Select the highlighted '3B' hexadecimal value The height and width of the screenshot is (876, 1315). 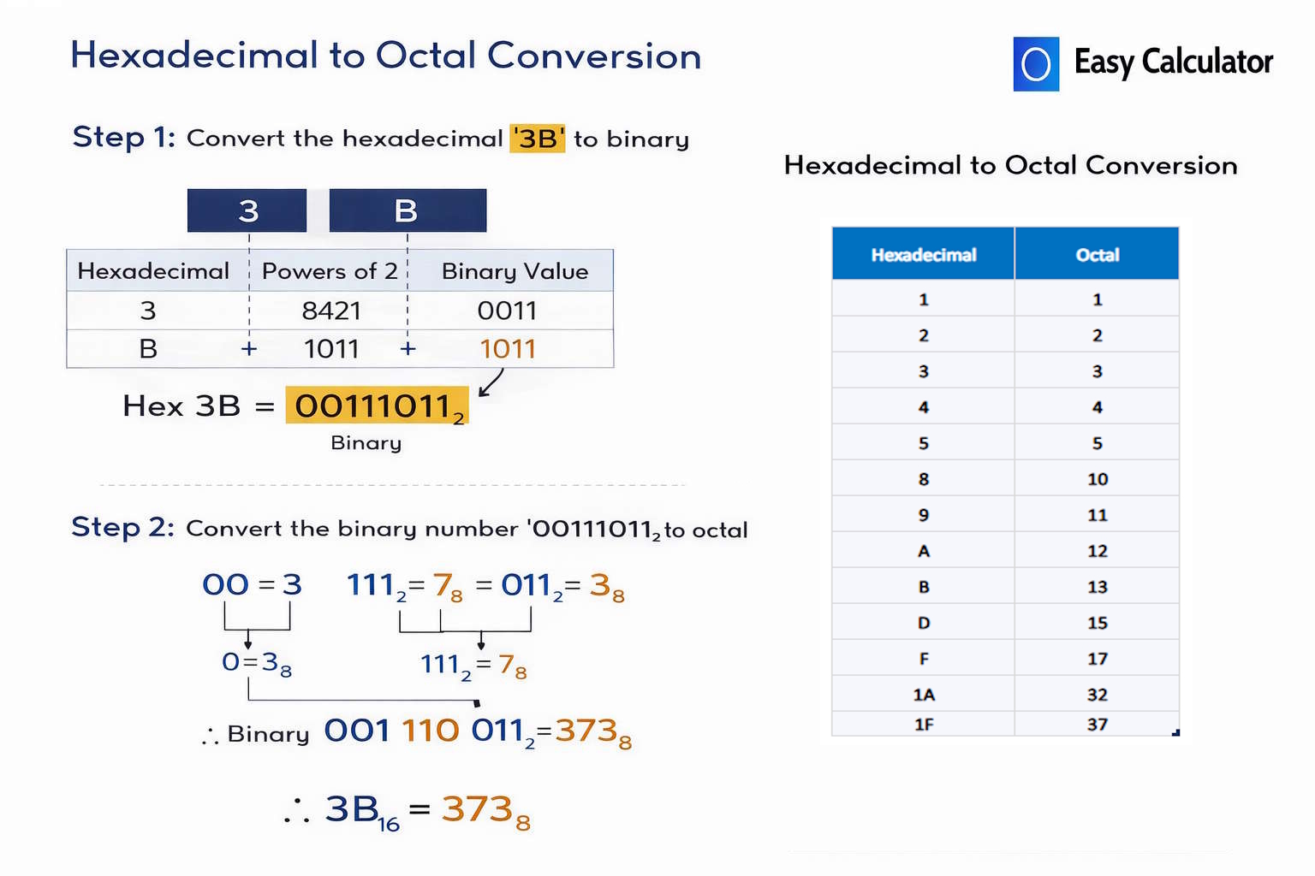[538, 138]
